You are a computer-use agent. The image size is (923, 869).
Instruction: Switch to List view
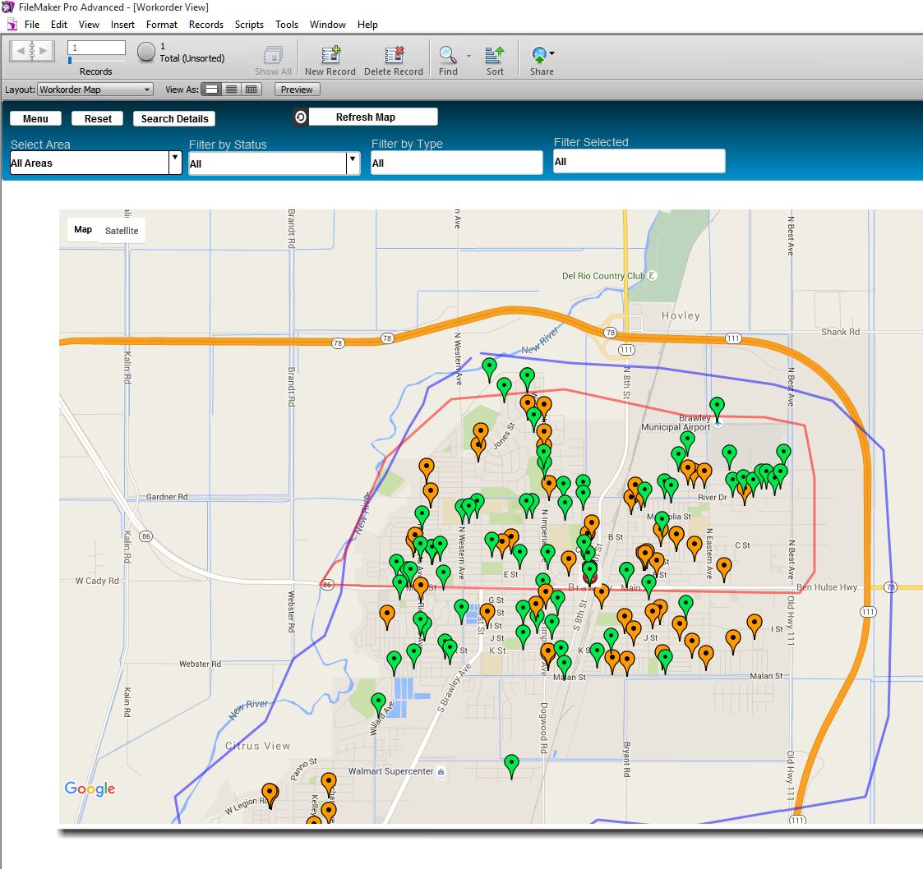[x=231, y=90]
